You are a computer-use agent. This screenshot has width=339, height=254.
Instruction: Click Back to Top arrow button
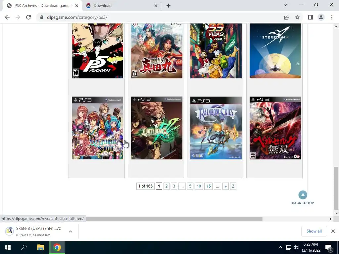[303, 195]
